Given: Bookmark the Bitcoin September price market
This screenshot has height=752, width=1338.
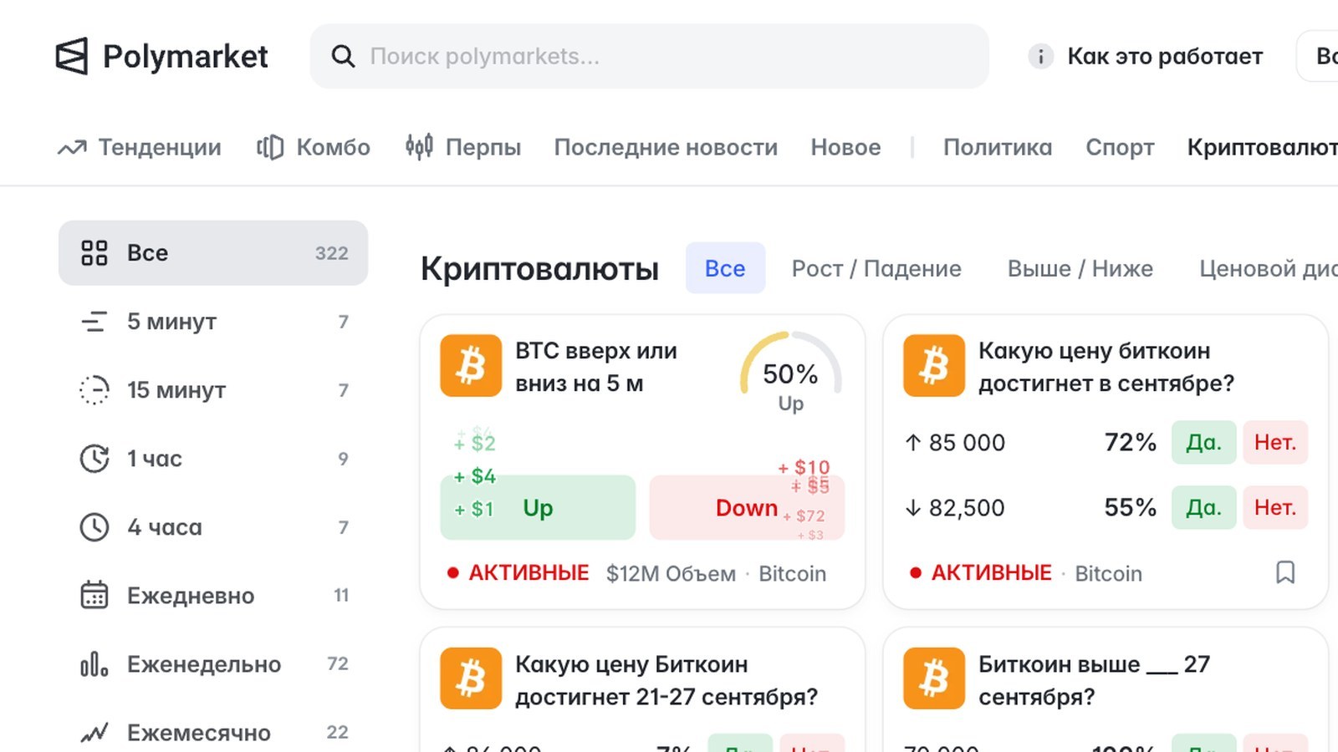Looking at the screenshot, I should [x=1285, y=572].
